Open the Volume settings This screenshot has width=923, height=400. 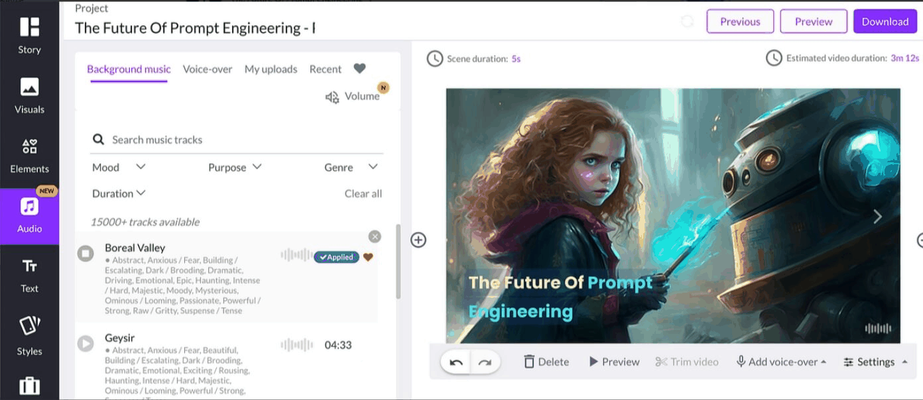coord(353,96)
